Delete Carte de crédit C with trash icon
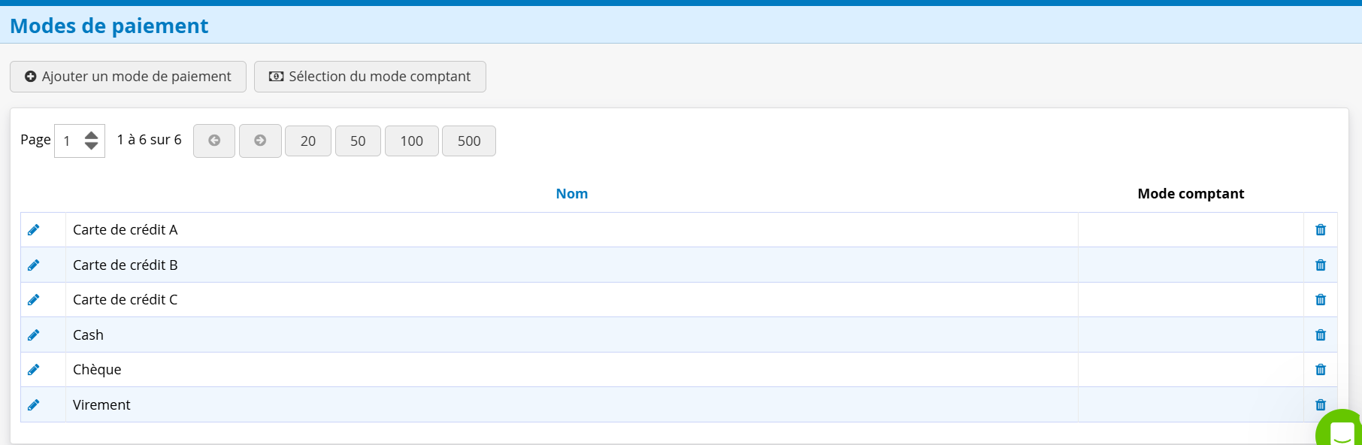1362x445 pixels. pyautogui.click(x=1321, y=300)
